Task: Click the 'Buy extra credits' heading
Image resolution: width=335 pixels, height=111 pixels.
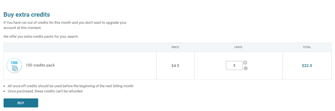Action: [27, 14]
